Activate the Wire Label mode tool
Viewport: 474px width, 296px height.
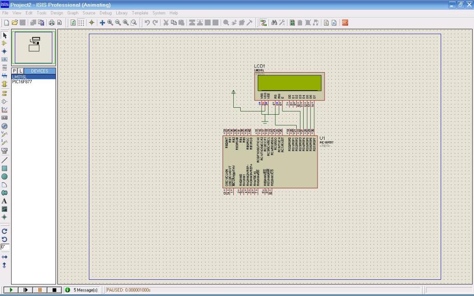coord(5,59)
